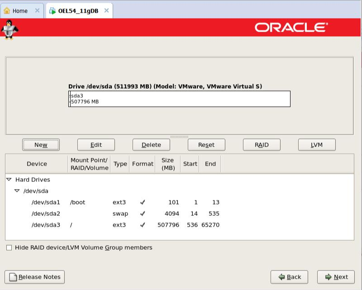Switch to the OEL54_11gDB tab
The height and width of the screenshot is (290, 362).
point(79,10)
